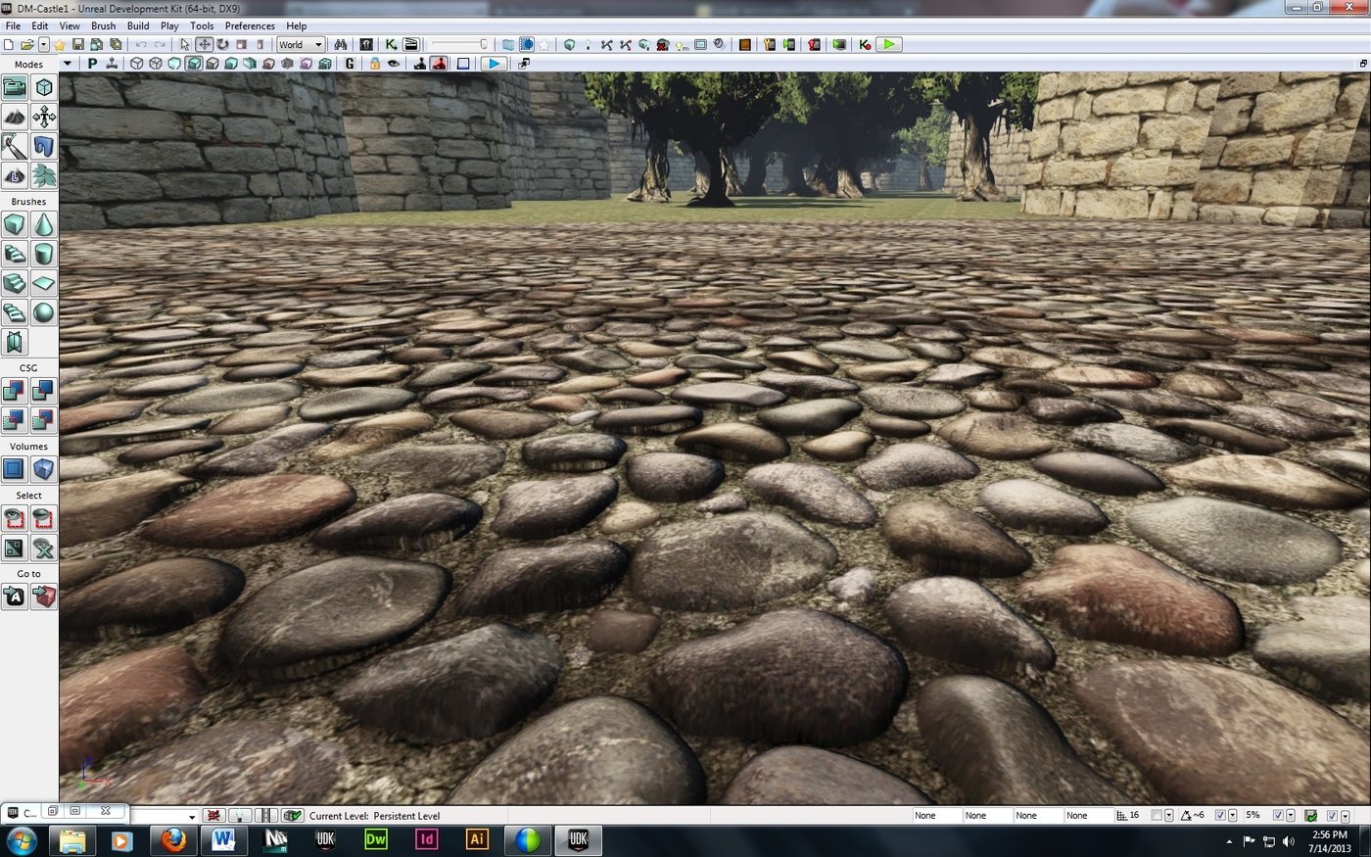The image size is (1371, 857).
Task: Click the Save level floppy icon
Action: (77, 44)
